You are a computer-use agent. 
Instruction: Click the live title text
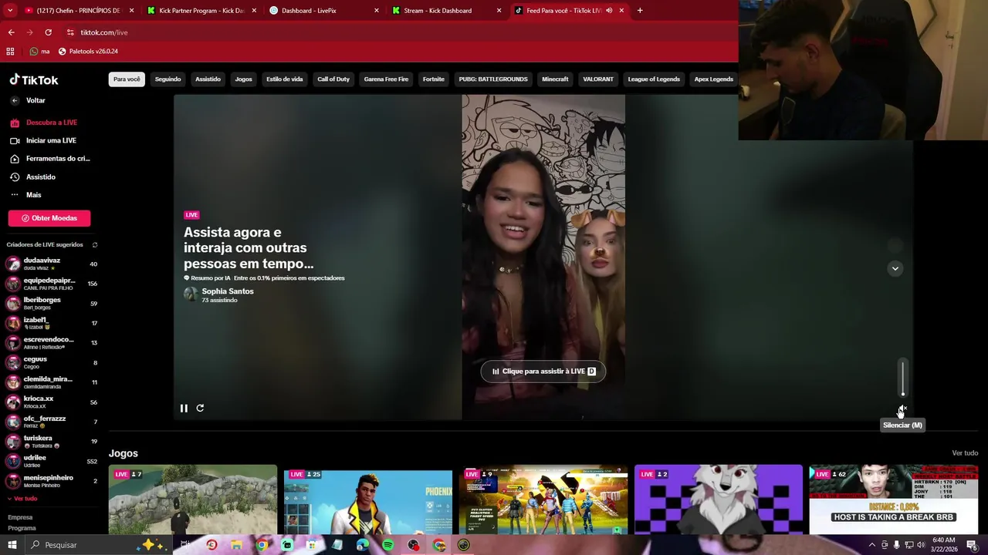coord(249,247)
